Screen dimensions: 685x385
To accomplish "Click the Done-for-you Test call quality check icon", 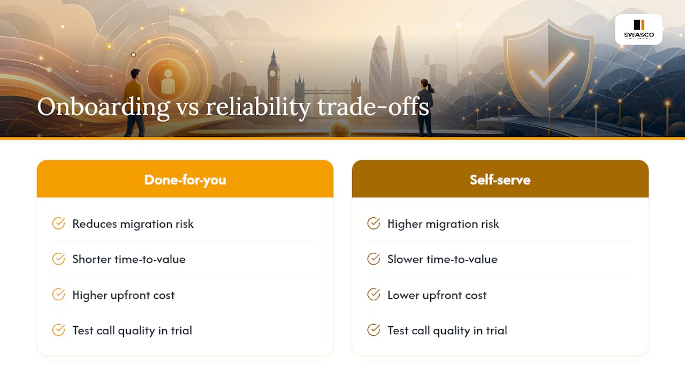I will 58,330.
